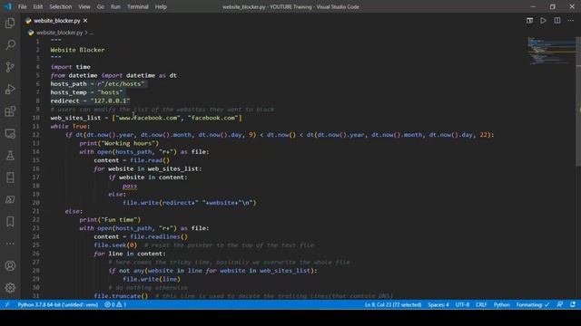581x326 pixels.
Task: Open the Testing flask view
Action: click(10, 155)
